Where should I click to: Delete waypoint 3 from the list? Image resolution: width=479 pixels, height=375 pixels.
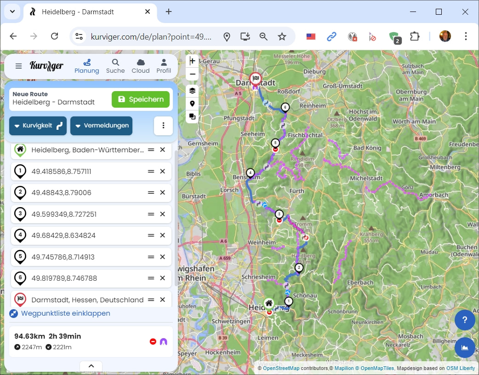tap(162, 214)
